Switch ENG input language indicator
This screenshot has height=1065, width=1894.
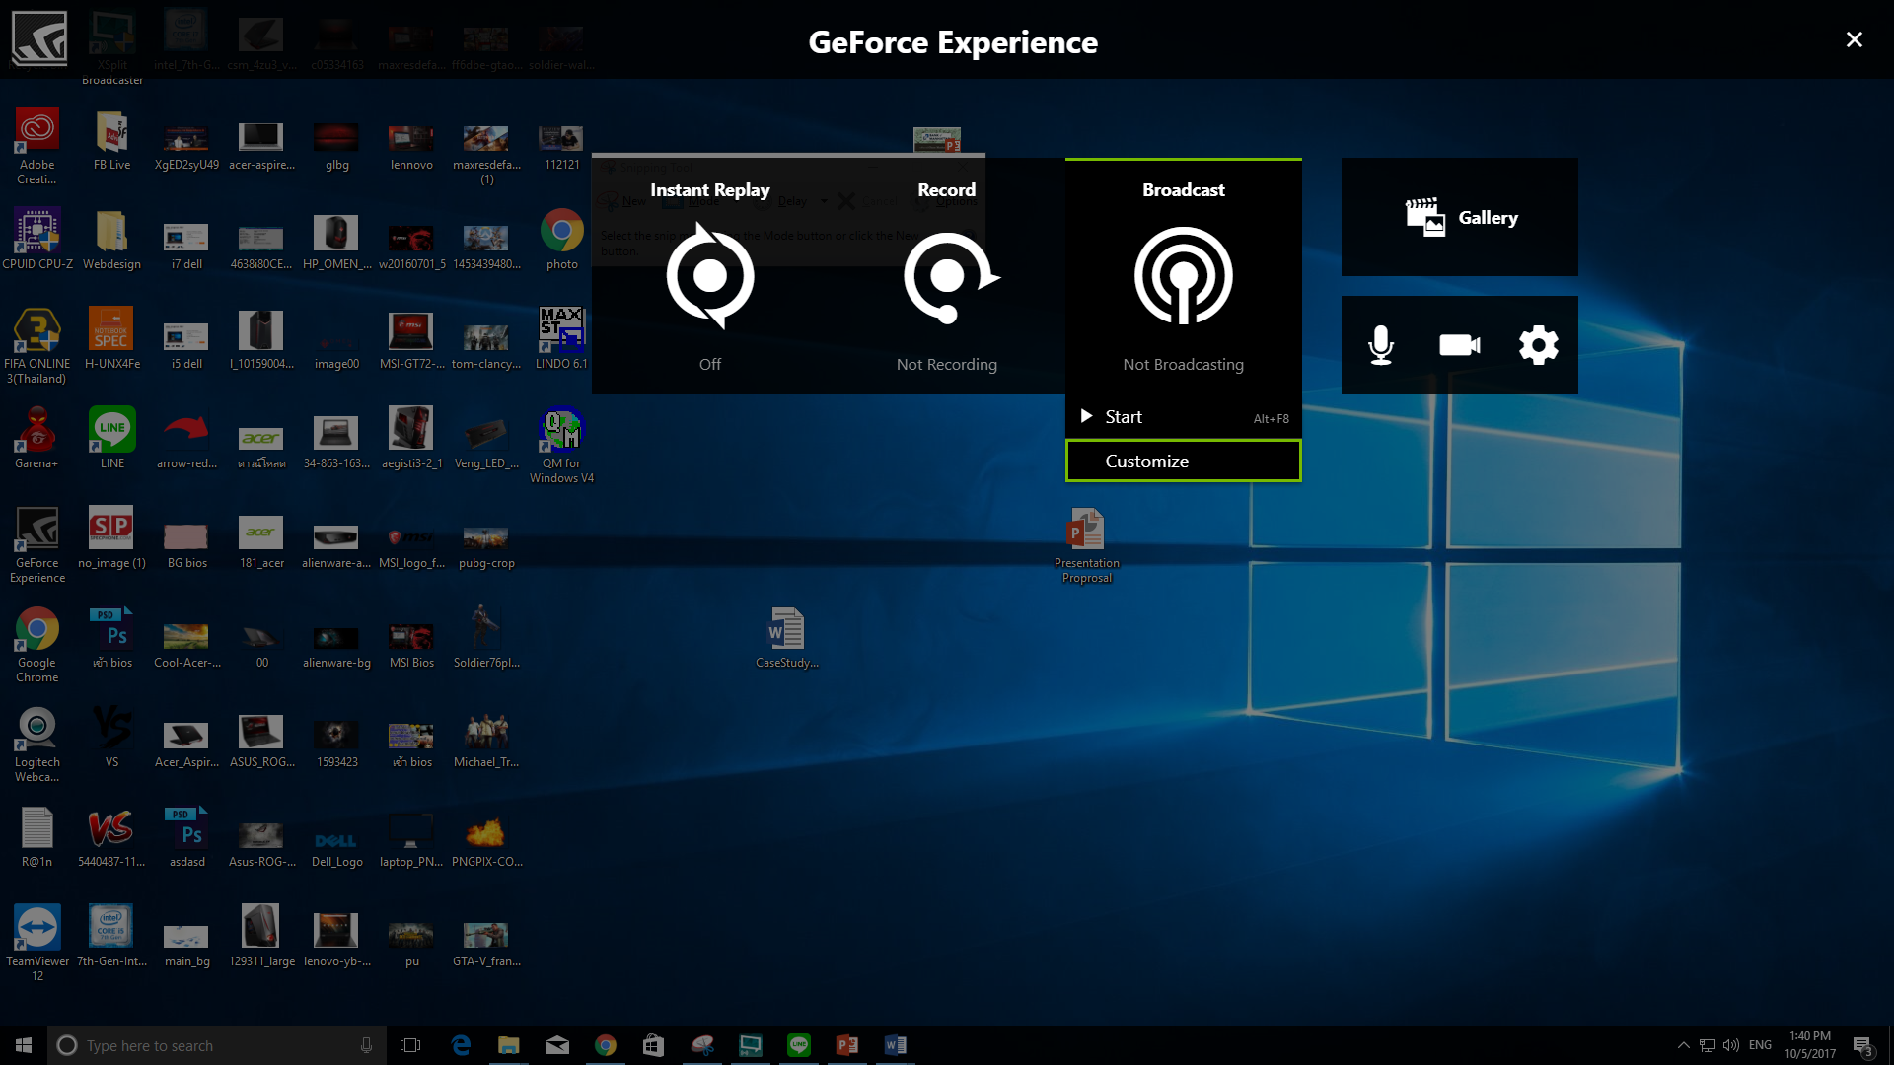1760,1045
